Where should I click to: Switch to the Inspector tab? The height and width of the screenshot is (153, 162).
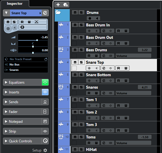[x=14, y=4]
